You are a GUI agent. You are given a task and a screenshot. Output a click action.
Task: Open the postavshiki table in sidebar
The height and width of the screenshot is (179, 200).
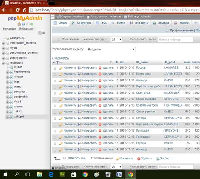coord(21,97)
